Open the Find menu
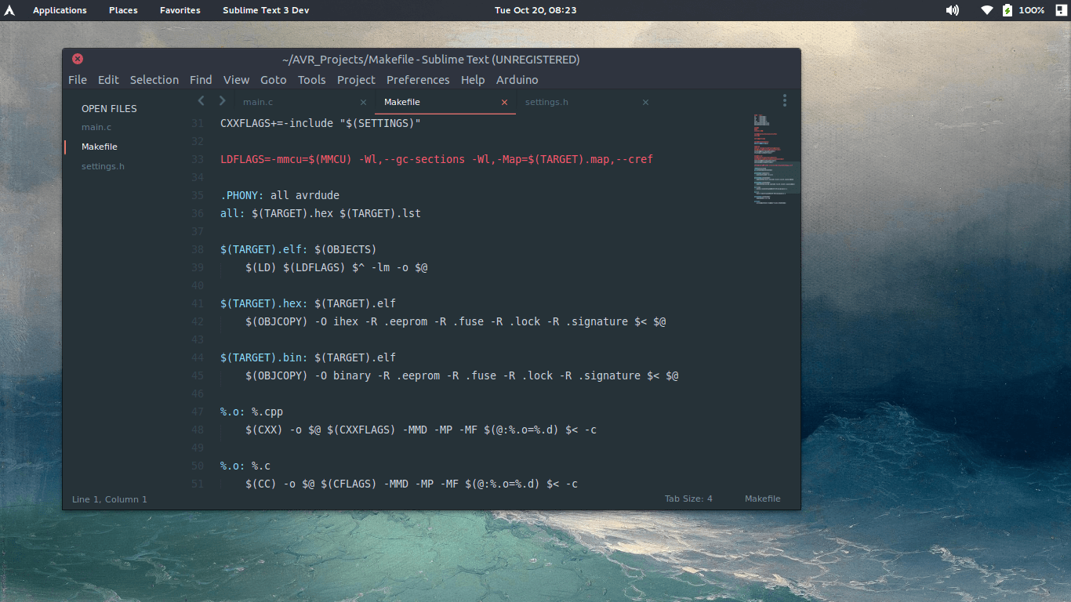Screen dimensions: 1071x602 (x=201, y=80)
